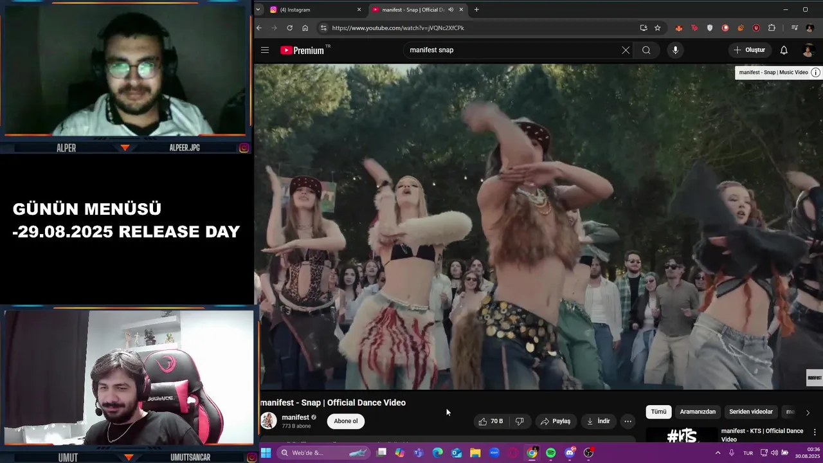This screenshot has height=463, width=823.
Task: Open media control icon in browser toolbar
Action: click(x=795, y=28)
